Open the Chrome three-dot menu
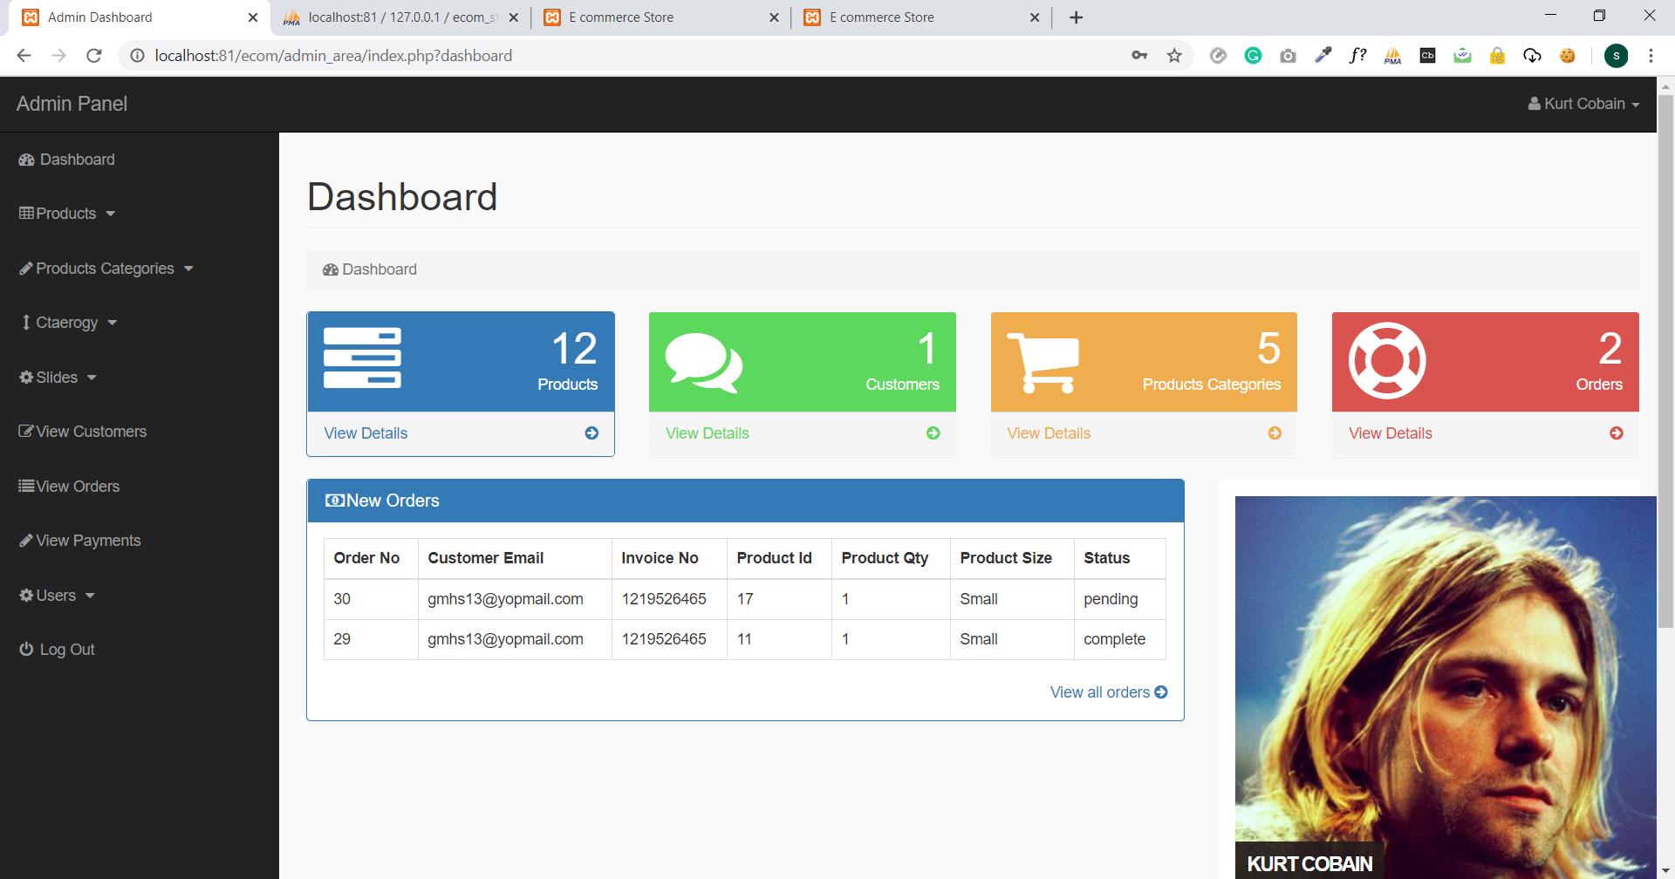The width and height of the screenshot is (1675, 879). [1651, 56]
